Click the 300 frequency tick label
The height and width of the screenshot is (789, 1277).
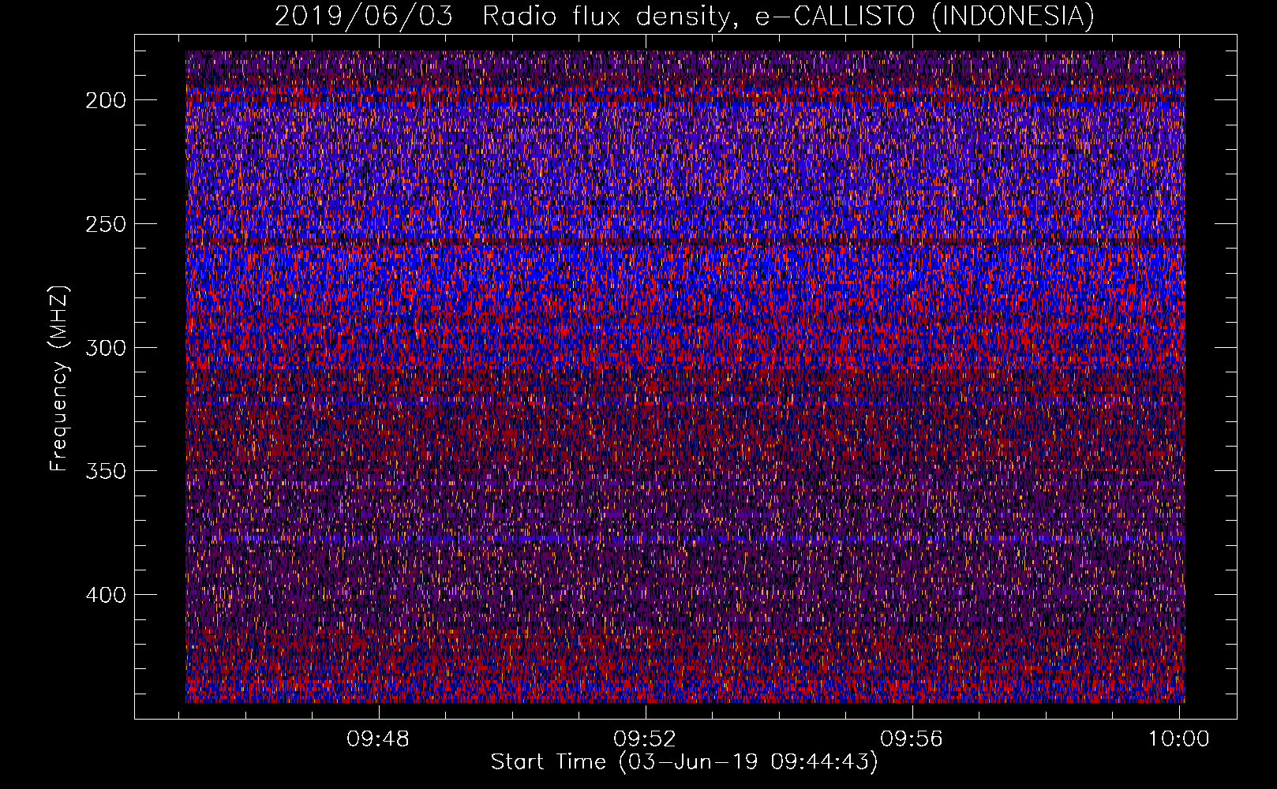[x=106, y=348]
